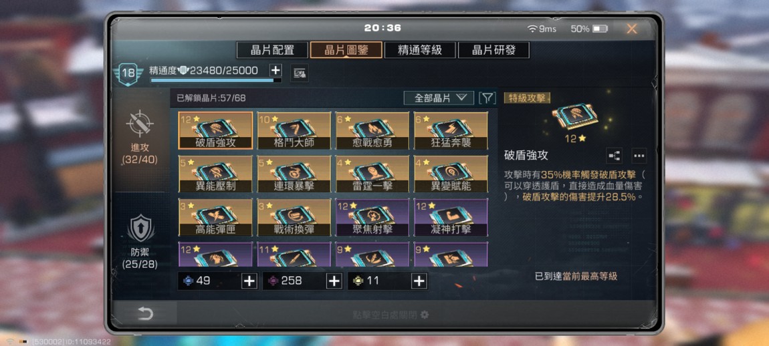
Task: Click the back arrow button
Action: [144, 314]
